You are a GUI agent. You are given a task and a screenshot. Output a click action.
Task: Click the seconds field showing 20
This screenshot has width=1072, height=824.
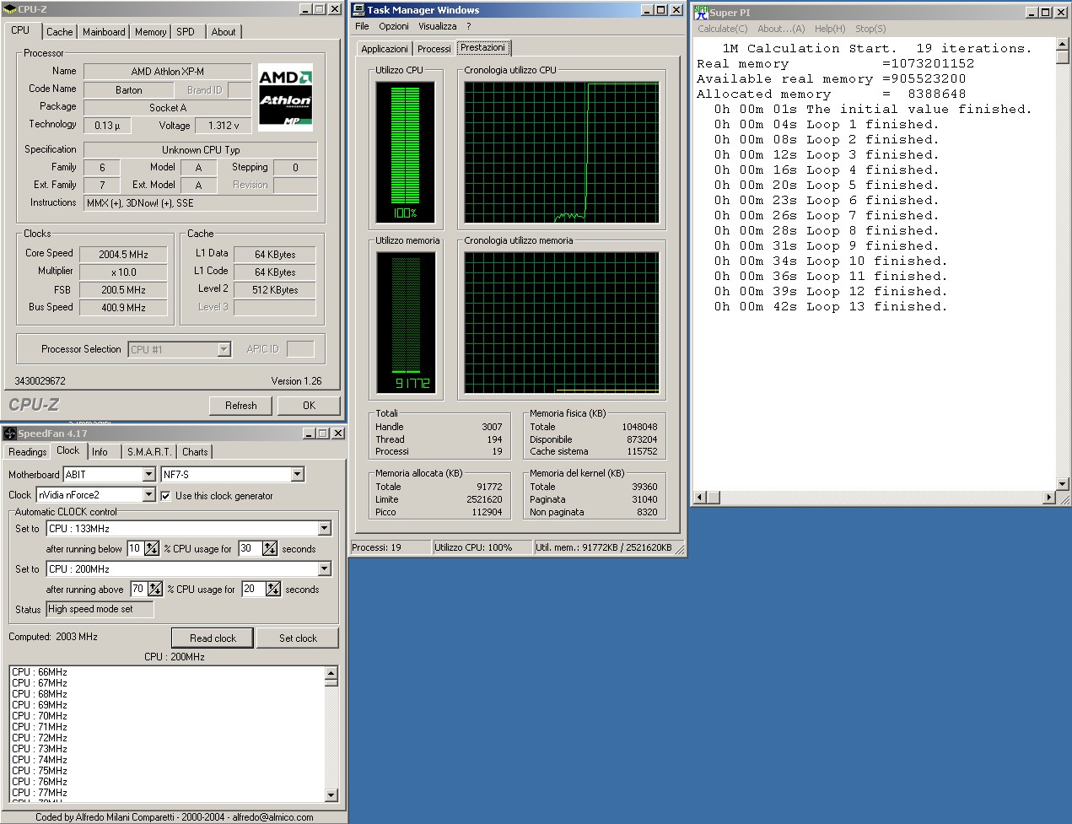(254, 589)
